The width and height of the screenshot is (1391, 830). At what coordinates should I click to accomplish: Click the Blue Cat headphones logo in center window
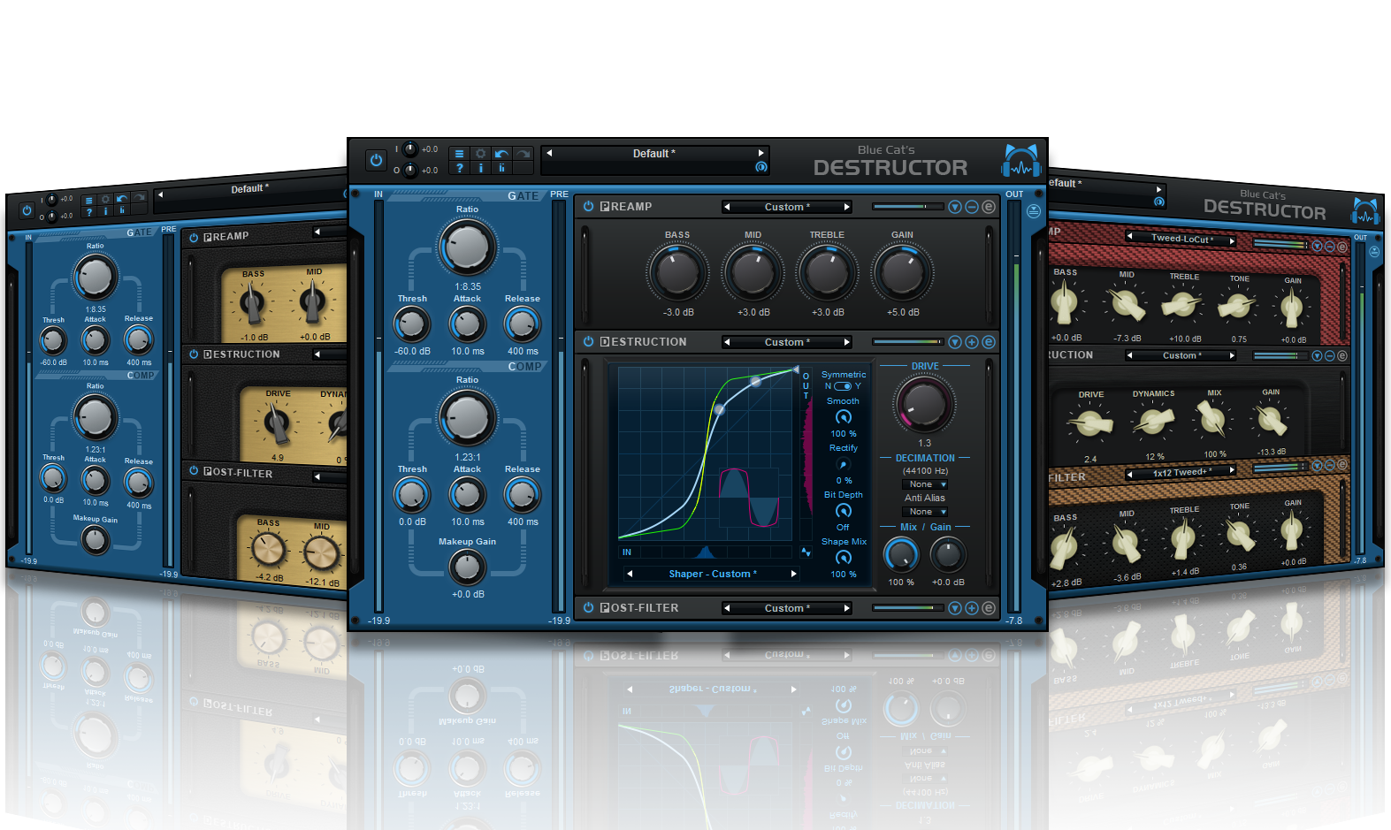[x=1020, y=161]
